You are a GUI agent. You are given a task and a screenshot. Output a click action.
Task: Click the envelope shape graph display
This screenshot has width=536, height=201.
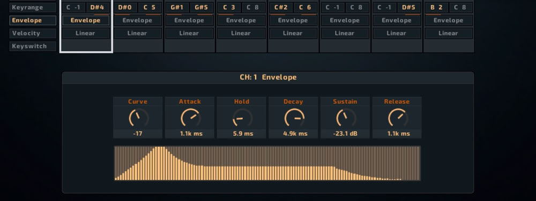point(267,163)
